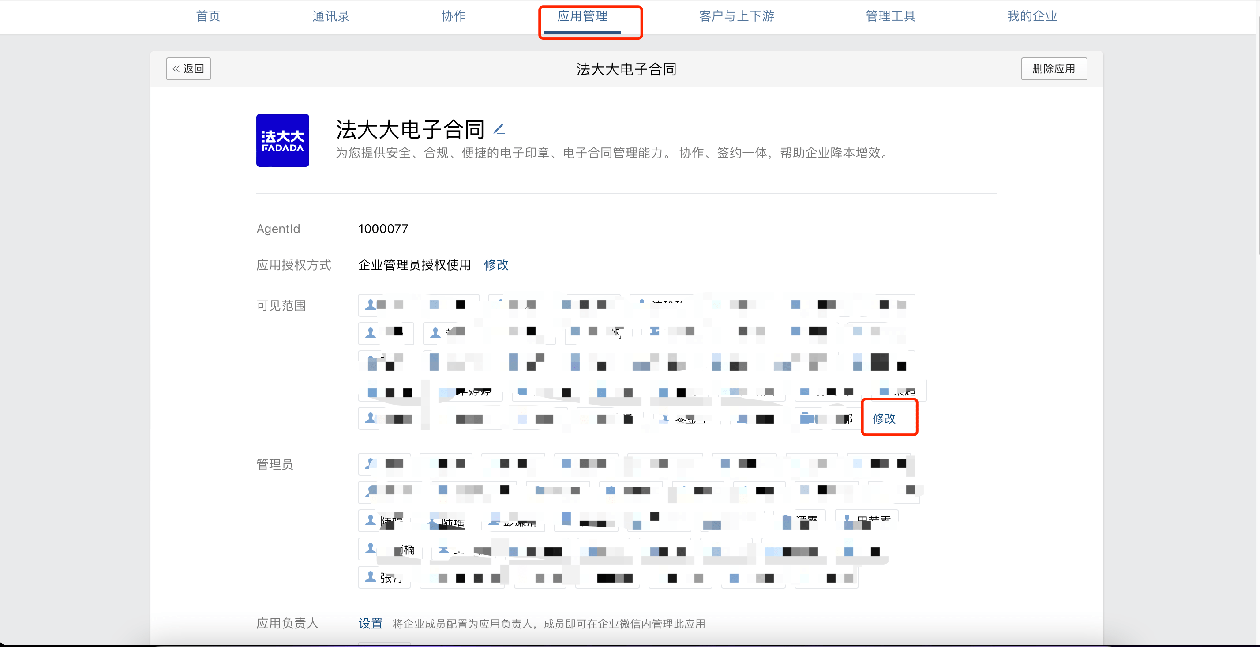Click 修改 next to 企业管理员授权使用

pos(496,265)
